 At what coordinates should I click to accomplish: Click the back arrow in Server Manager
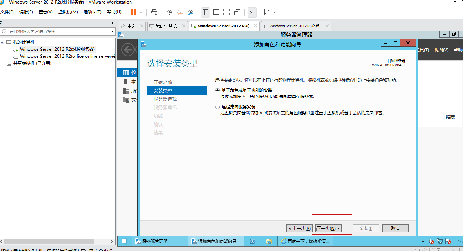pyautogui.click(x=128, y=50)
